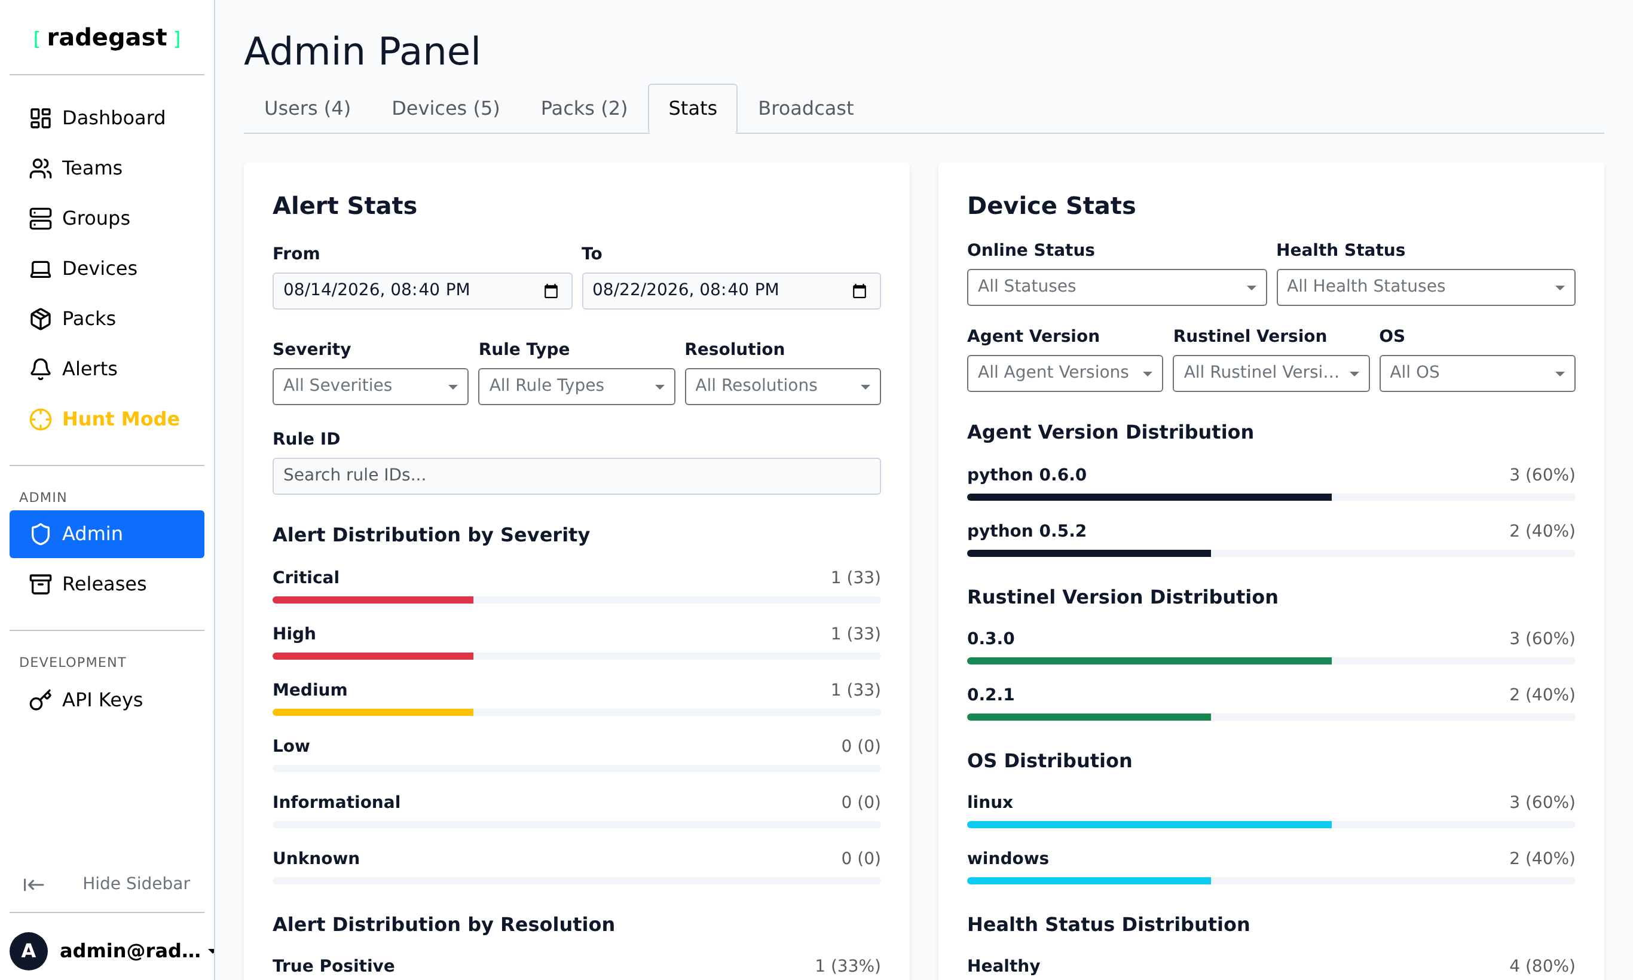Click the Teams people icon
1633x980 pixels.
coord(40,169)
